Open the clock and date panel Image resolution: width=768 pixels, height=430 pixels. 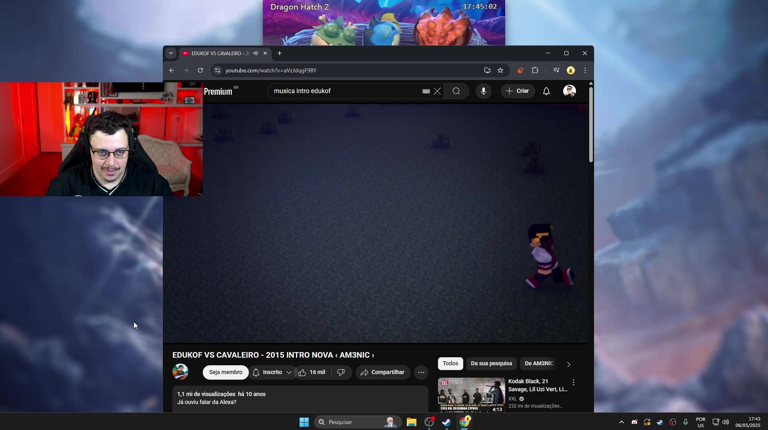[748, 422]
